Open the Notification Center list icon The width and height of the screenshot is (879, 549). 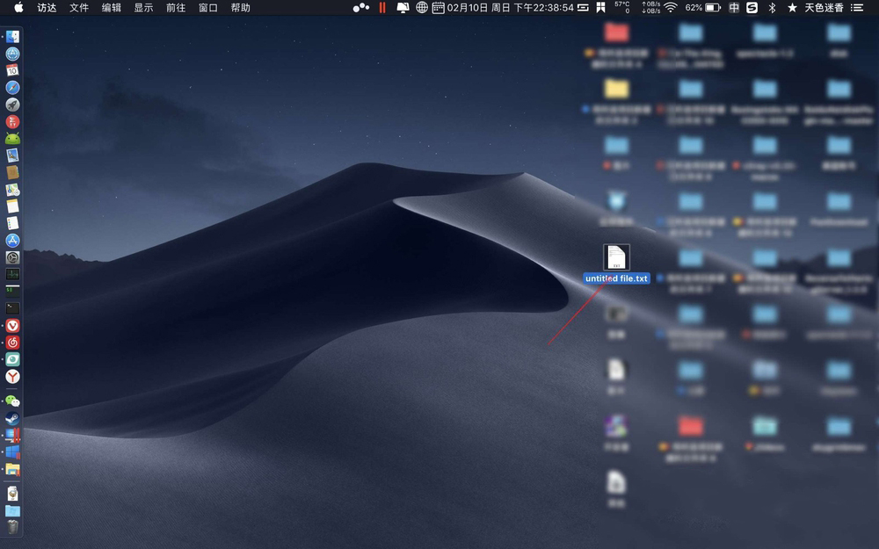[857, 7]
